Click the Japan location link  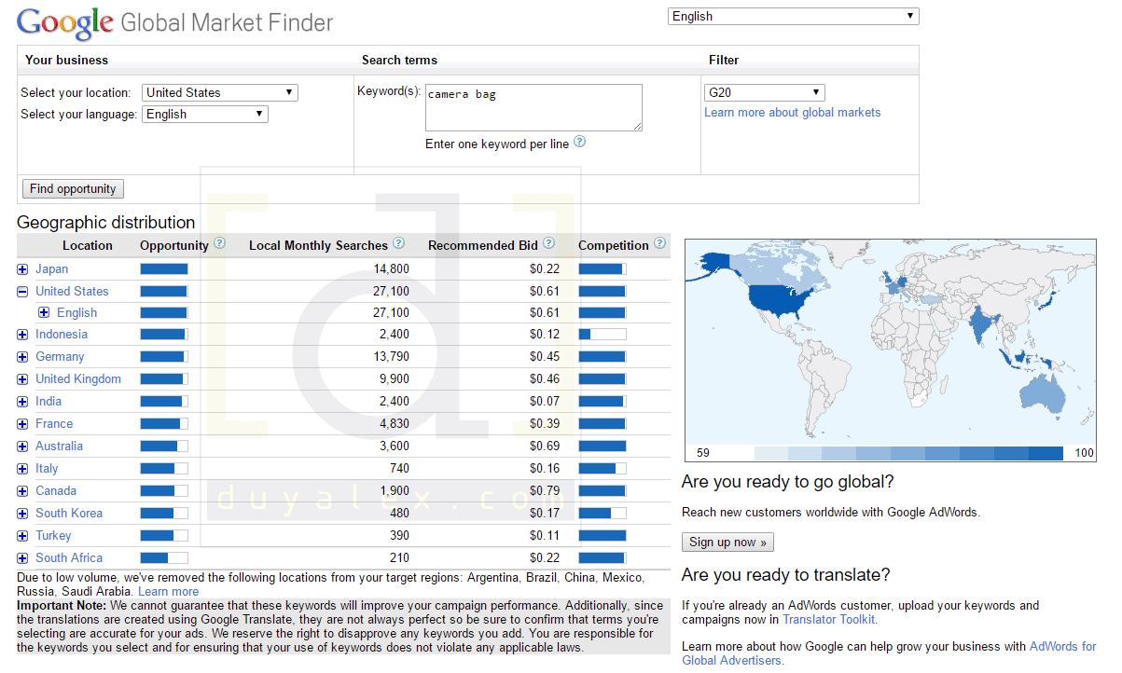pos(52,268)
